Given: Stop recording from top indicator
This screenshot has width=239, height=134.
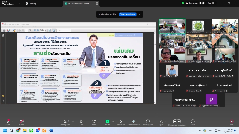Looking at the screenshot, I should point(203,3).
